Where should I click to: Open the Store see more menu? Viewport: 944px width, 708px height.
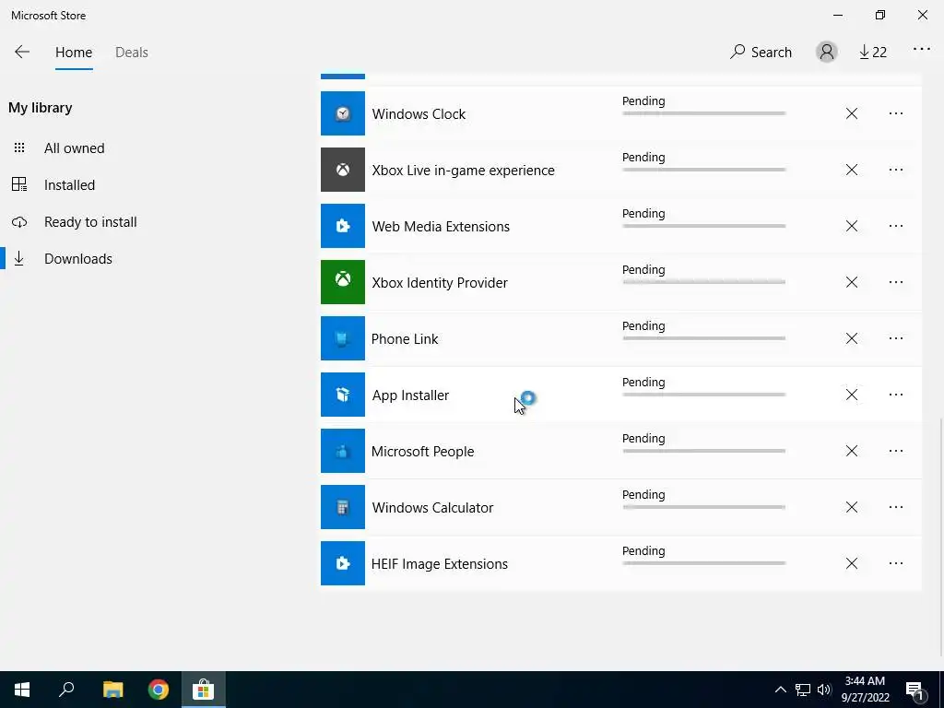[922, 50]
